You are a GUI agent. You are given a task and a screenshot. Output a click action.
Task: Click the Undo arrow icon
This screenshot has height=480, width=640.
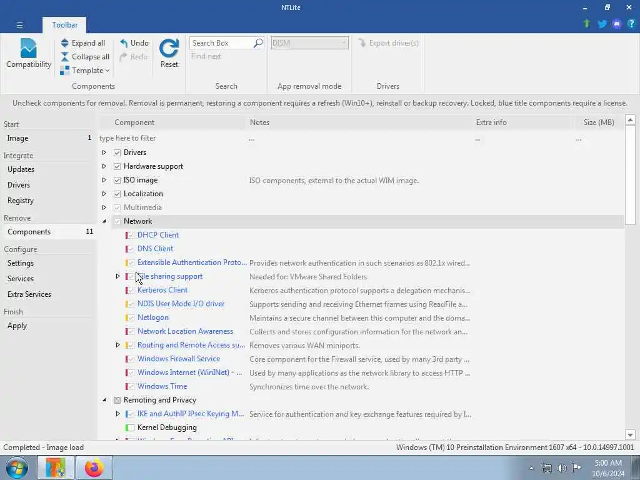tap(124, 43)
